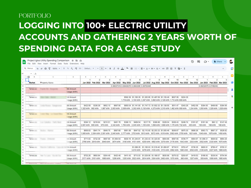This screenshot has height=188, width=251.
Task: Open the Share options arrow
Action: click(225, 62)
